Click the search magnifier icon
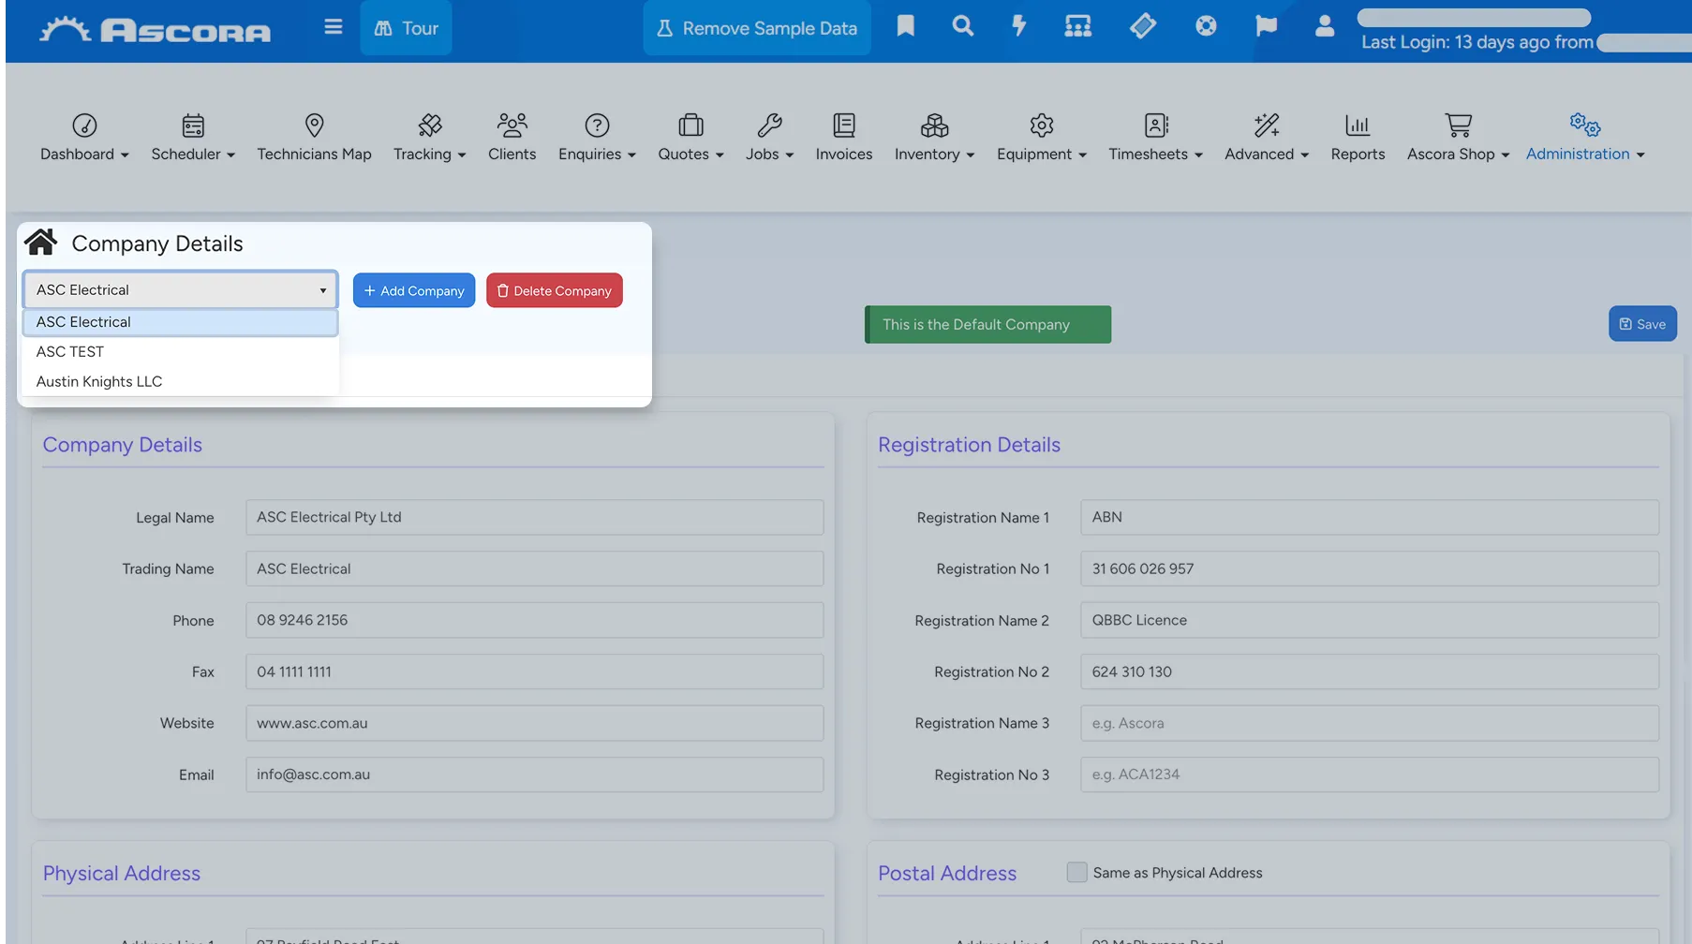 [962, 26]
